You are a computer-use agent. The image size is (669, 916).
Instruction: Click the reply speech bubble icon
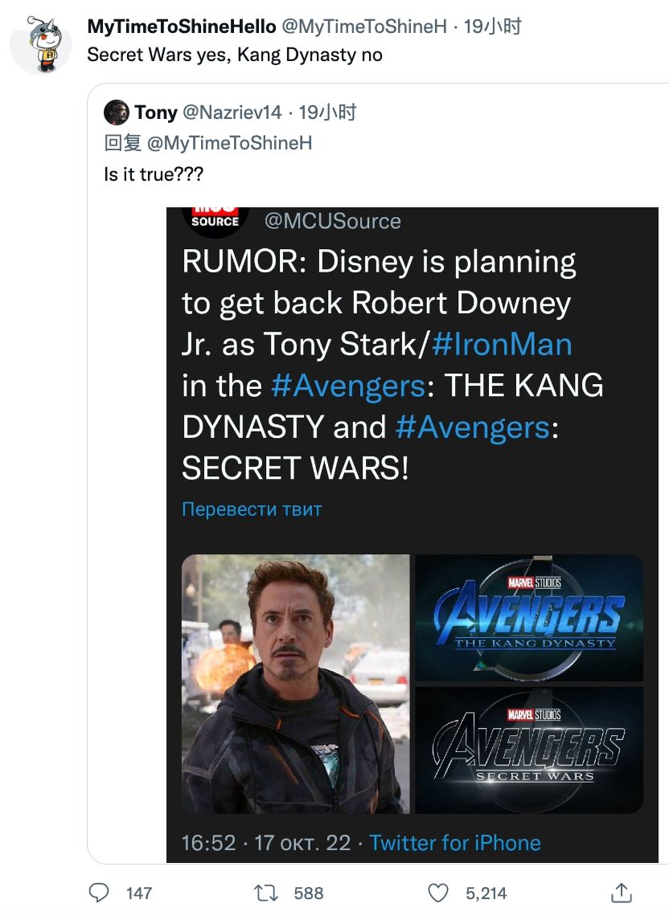pos(98,892)
